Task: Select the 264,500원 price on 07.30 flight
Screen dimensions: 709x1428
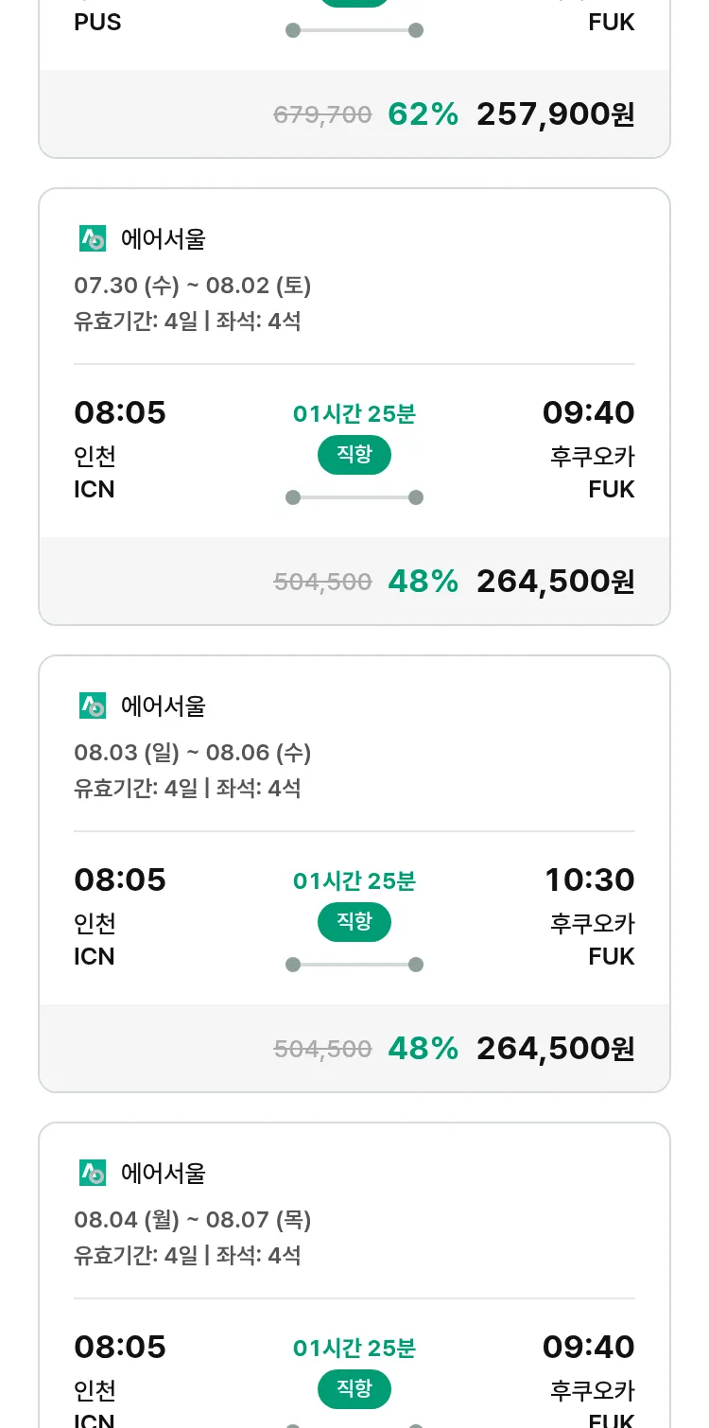Action: [x=555, y=582]
